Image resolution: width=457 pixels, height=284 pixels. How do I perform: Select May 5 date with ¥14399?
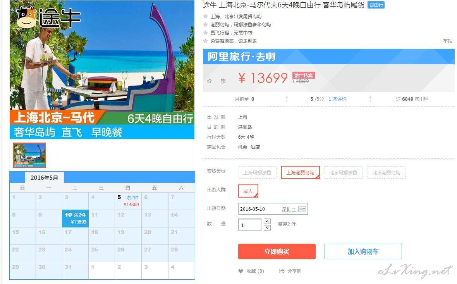pos(128,201)
